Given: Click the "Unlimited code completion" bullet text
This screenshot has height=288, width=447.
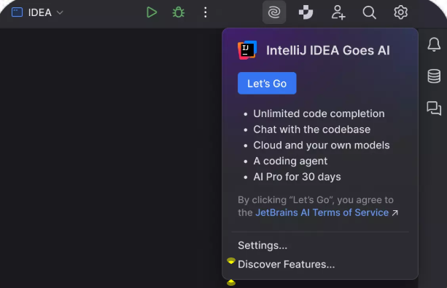Looking at the screenshot, I should click(x=319, y=113).
